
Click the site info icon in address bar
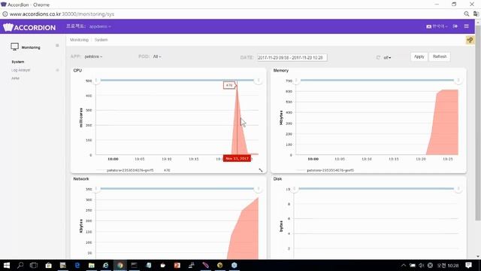point(5,14)
